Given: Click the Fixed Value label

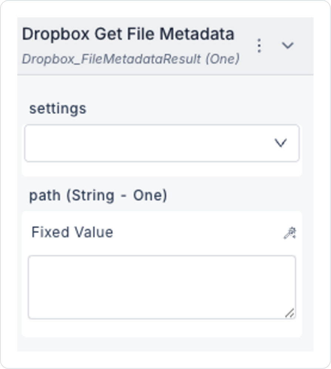Looking at the screenshot, I should point(72,232).
